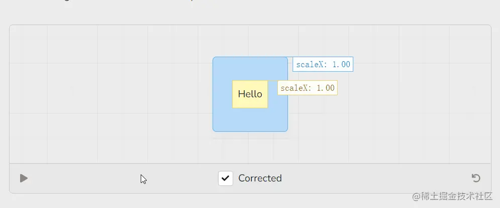Image resolution: width=500 pixels, height=208 pixels.
Task: Click the checkmark inside the Corrected box
Action: [x=226, y=178]
